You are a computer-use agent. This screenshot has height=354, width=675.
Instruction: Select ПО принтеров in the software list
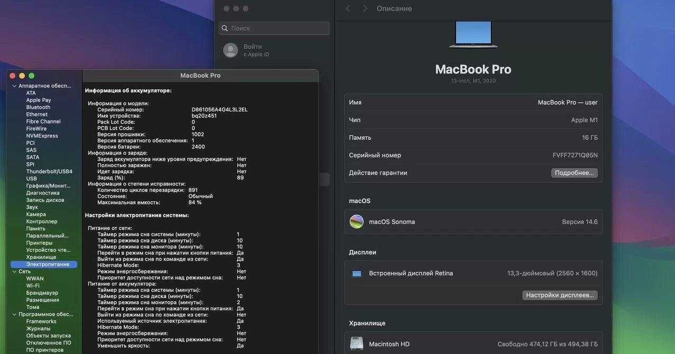[x=45, y=350]
